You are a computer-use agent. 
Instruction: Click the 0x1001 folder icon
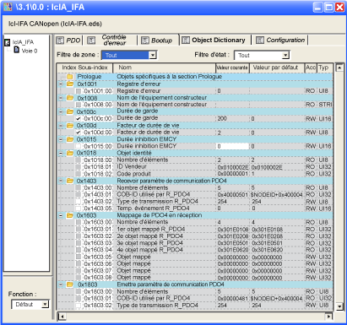click(x=70, y=84)
